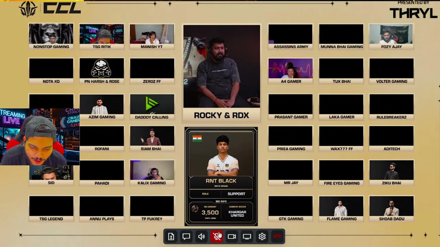This screenshot has height=247, width=440.
Task: Select the Priea Gaming tile
Action: [x=291, y=139]
